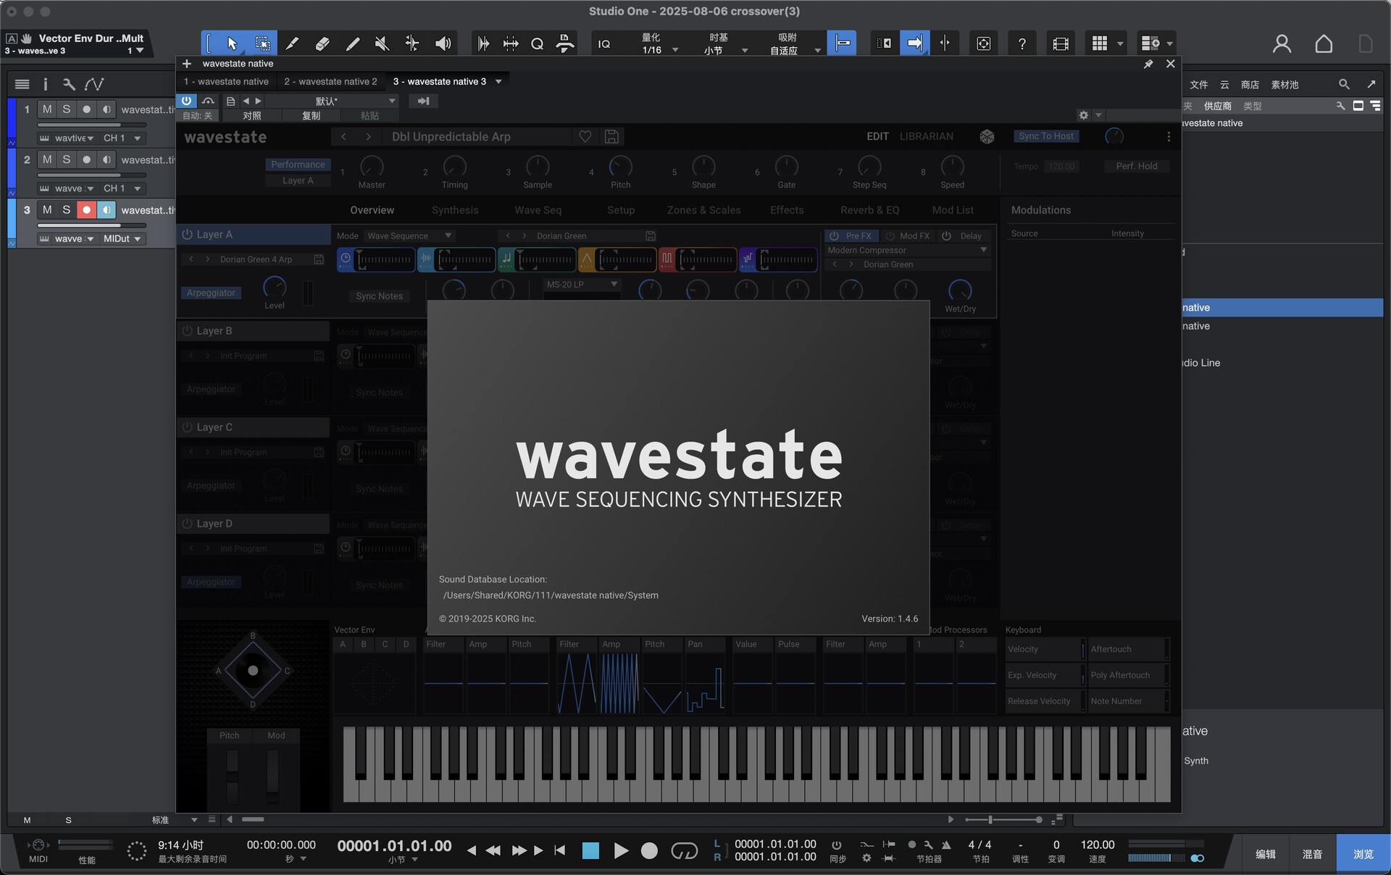1391x875 pixels.
Task: Switch to 2 - wavestate native 2 tab
Action: [330, 82]
